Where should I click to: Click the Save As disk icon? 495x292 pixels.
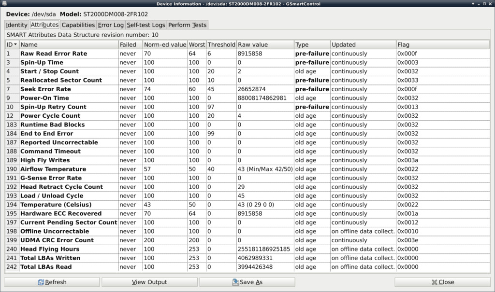click(x=235, y=282)
